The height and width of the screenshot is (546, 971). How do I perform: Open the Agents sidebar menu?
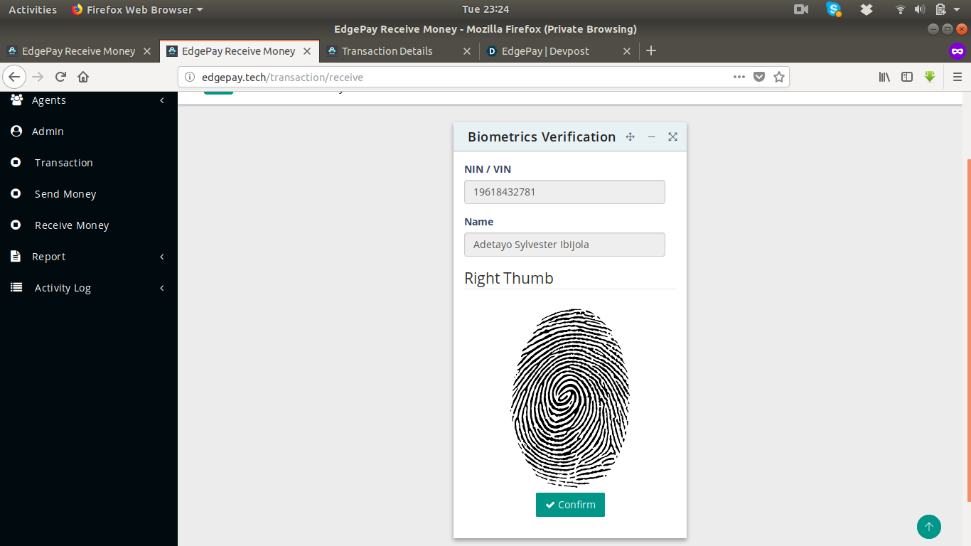pos(89,100)
